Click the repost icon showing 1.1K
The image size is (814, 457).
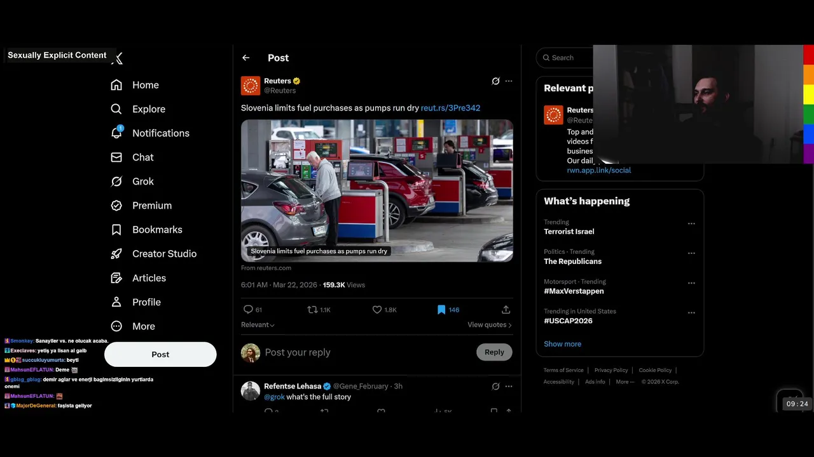(x=312, y=310)
